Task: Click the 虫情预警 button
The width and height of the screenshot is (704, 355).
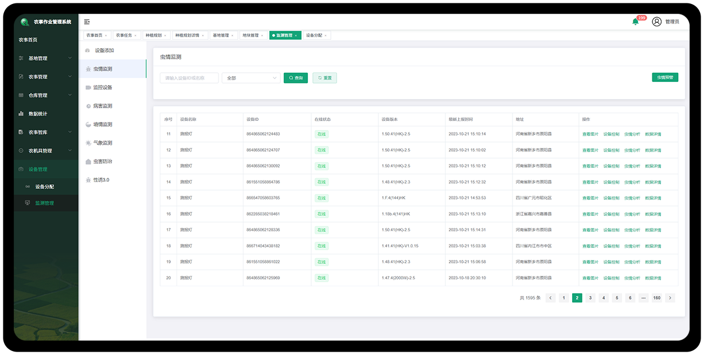Action: tap(665, 77)
